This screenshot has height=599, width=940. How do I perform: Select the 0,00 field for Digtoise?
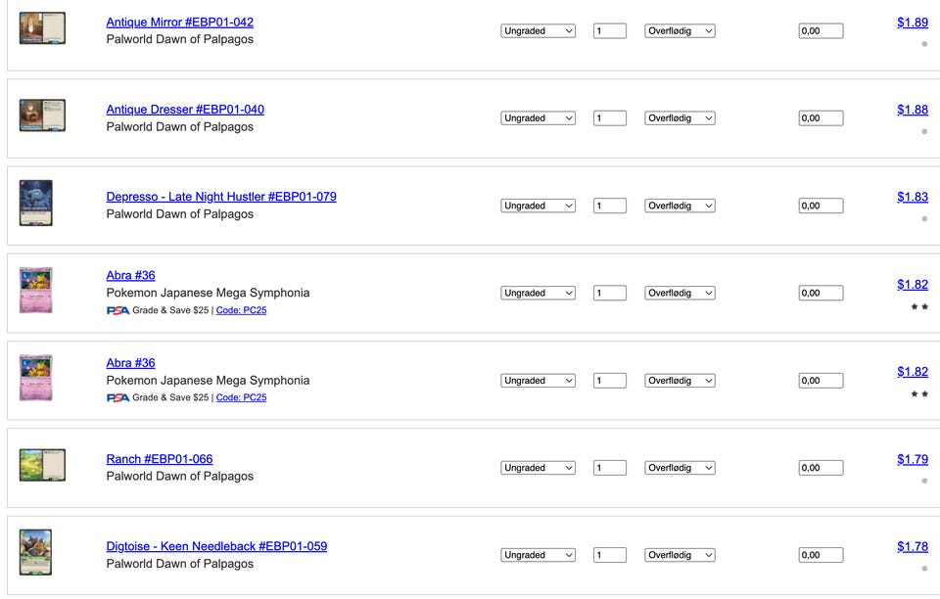(821, 555)
